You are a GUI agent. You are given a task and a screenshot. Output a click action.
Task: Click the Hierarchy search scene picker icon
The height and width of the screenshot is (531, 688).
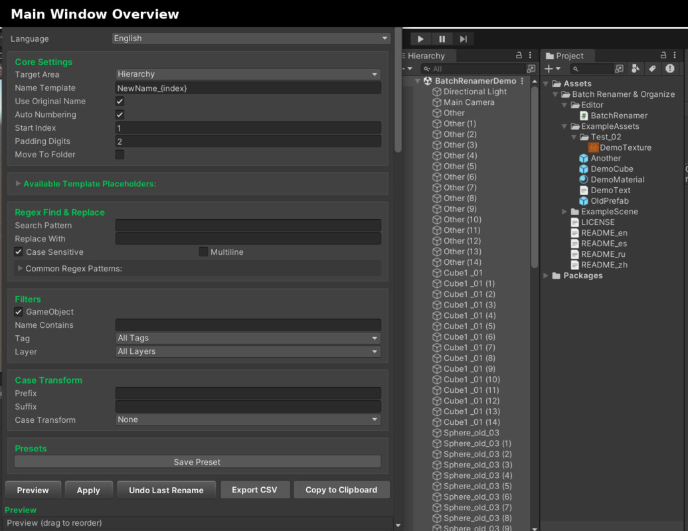click(531, 69)
